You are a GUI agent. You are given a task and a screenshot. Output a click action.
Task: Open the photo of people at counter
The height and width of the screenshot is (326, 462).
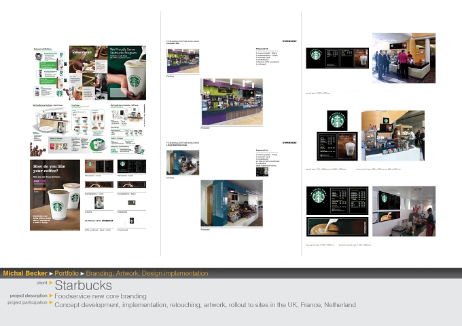(404, 58)
